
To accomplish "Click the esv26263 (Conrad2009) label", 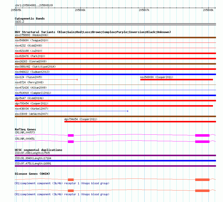I will (x=31, y=61).
